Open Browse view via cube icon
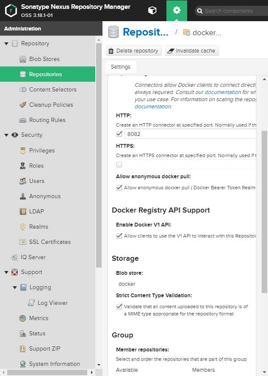This screenshot has height=376, width=268. (152, 10)
